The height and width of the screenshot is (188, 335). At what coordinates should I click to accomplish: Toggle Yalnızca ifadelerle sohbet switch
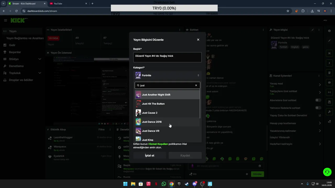tap(318, 108)
